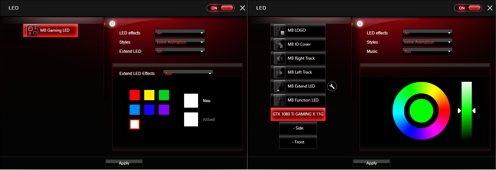Select MB IO Cover device
Viewport: 496px width, 170px height.
[298, 44]
